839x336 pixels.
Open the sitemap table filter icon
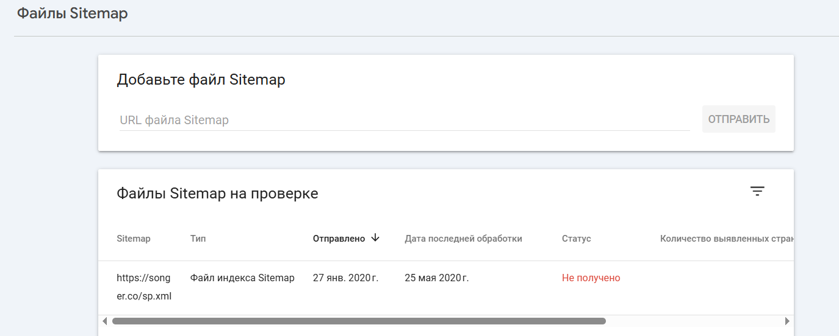point(757,192)
